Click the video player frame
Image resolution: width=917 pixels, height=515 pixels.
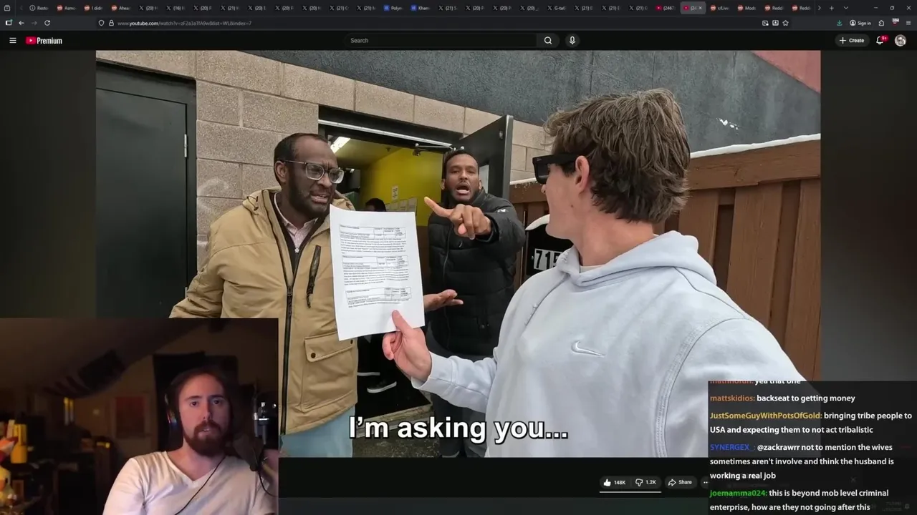[x=458, y=253]
